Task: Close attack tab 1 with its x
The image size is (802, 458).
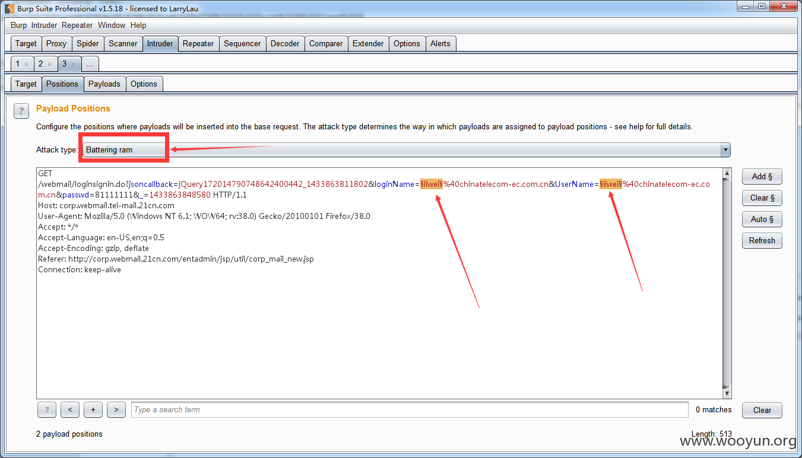Action: (x=26, y=64)
